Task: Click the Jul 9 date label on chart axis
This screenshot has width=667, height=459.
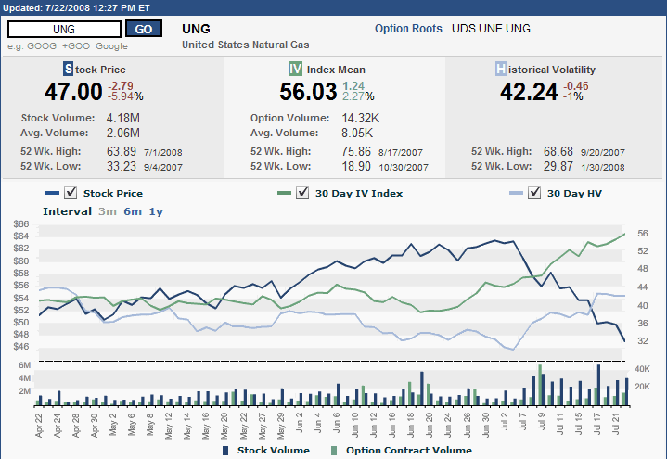Action: (x=542, y=423)
